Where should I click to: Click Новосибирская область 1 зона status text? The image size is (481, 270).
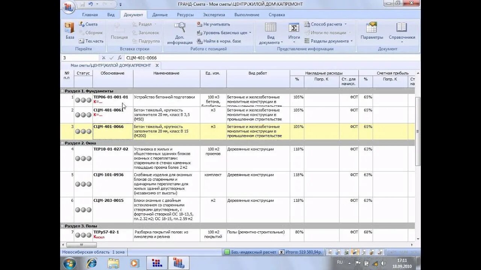point(93,252)
